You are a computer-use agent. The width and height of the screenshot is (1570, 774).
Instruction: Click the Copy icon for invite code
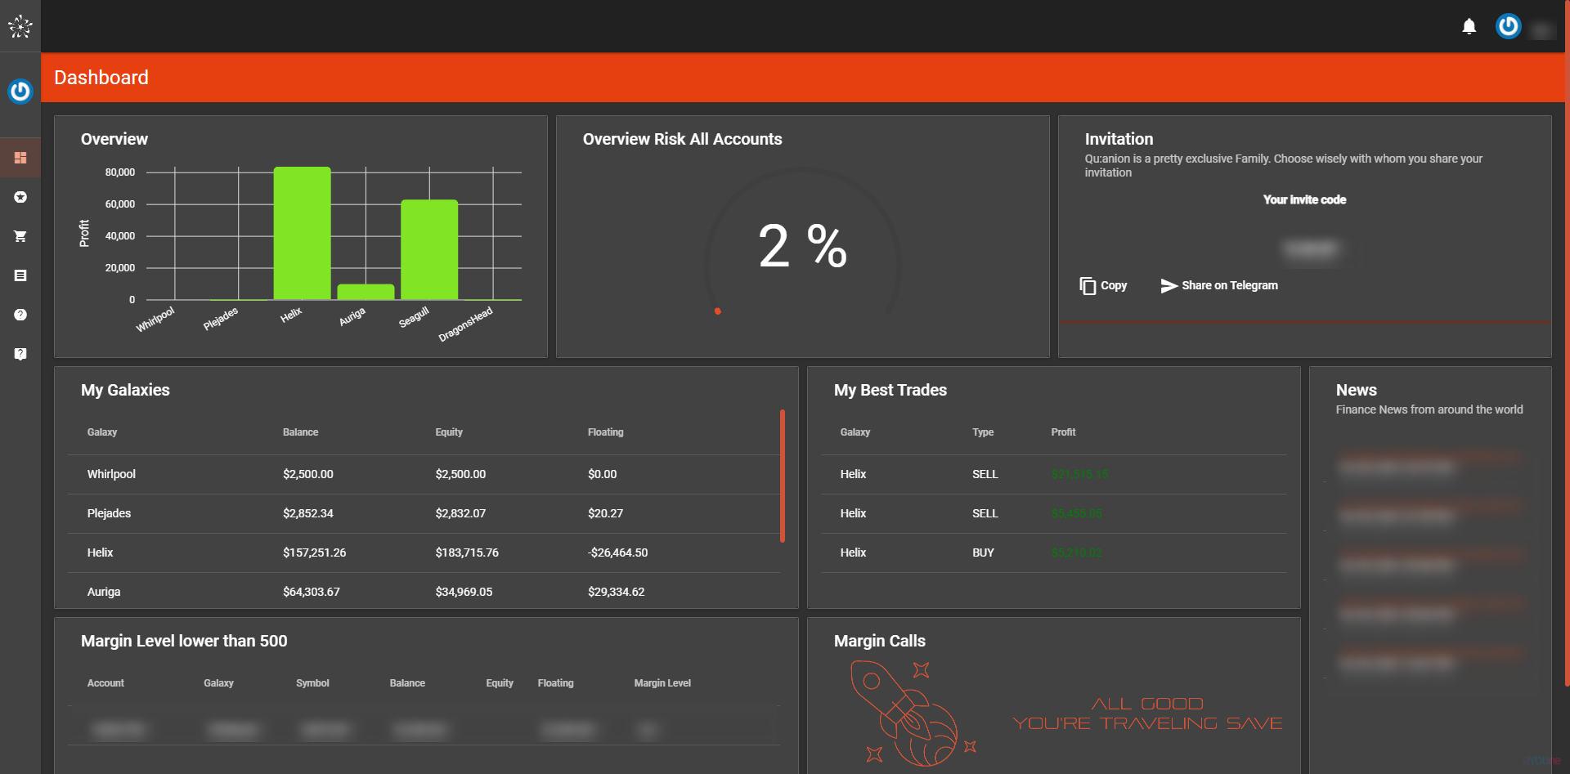[1088, 285]
